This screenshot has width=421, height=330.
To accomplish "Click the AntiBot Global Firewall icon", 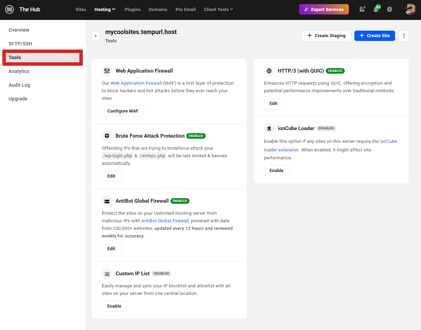I will pyautogui.click(x=107, y=201).
